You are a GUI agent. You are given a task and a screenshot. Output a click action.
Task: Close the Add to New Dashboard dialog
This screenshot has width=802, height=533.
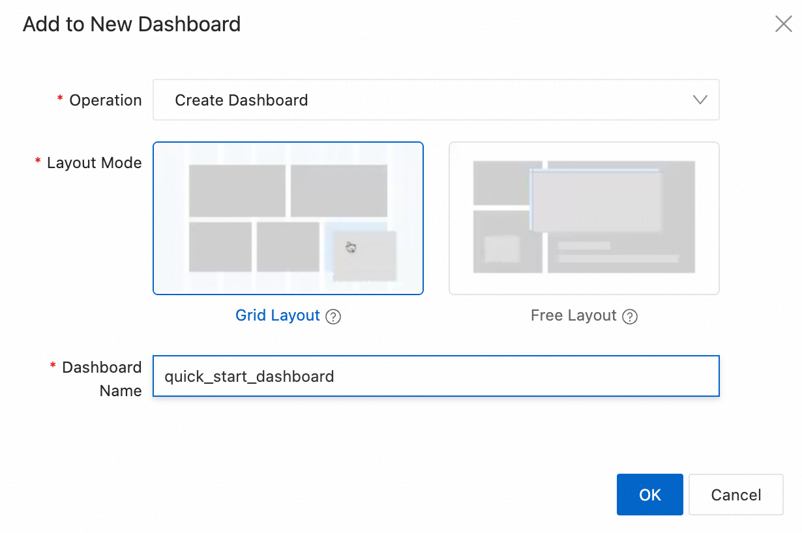tap(783, 24)
